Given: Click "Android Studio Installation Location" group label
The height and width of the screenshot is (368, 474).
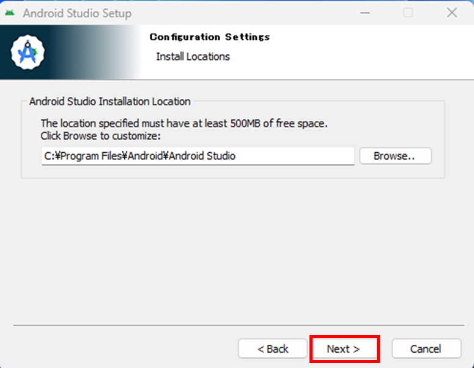Looking at the screenshot, I should 110,101.
